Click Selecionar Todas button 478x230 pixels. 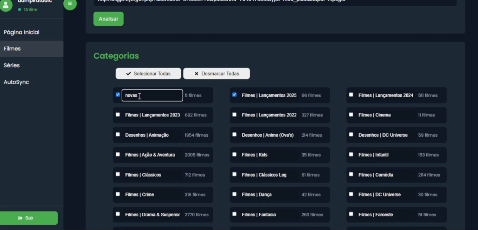(x=148, y=74)
